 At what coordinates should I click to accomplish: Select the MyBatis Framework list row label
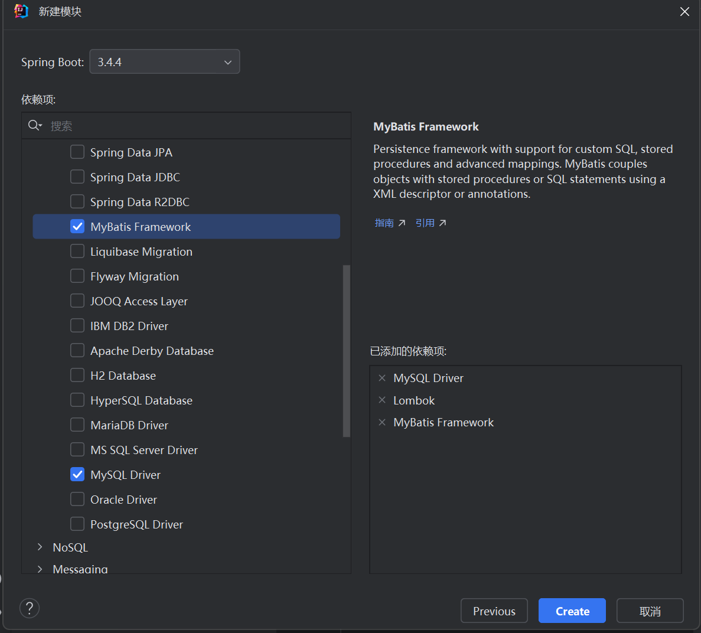tap(141, 227)
